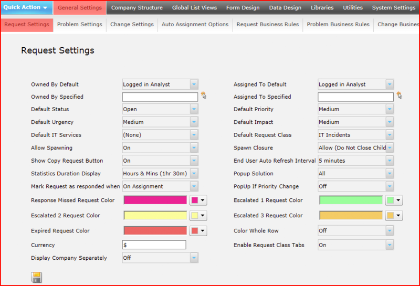This screenshot has height=286, width=420.
Task: Open the Company Structure menu
Action: point(137,8)
